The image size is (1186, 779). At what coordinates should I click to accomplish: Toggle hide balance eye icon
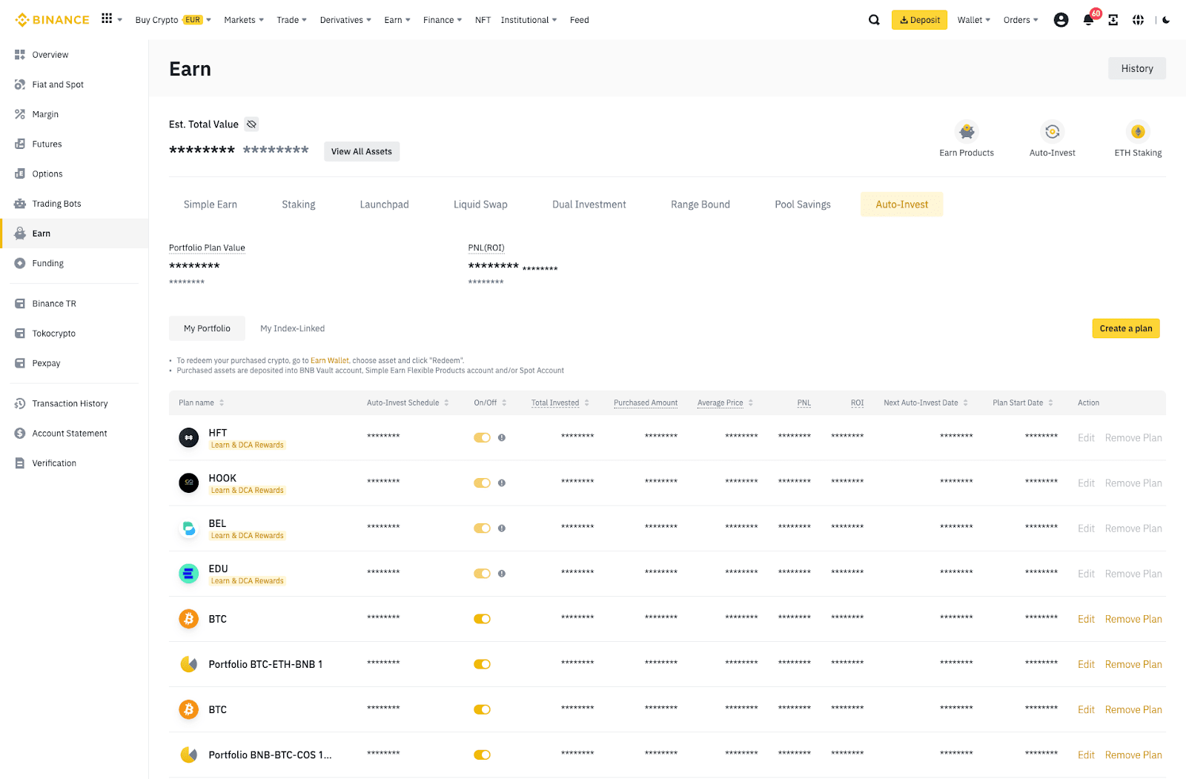251,125
